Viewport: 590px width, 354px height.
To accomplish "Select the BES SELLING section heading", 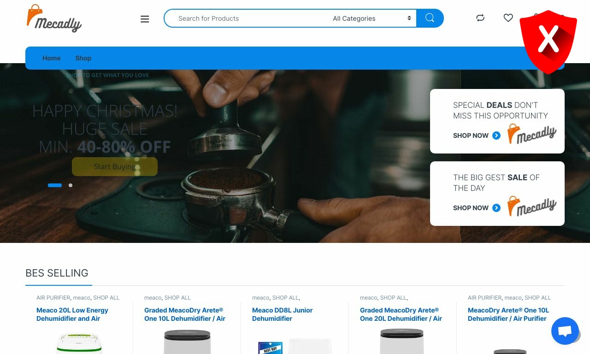I will [x=57, y=273].
